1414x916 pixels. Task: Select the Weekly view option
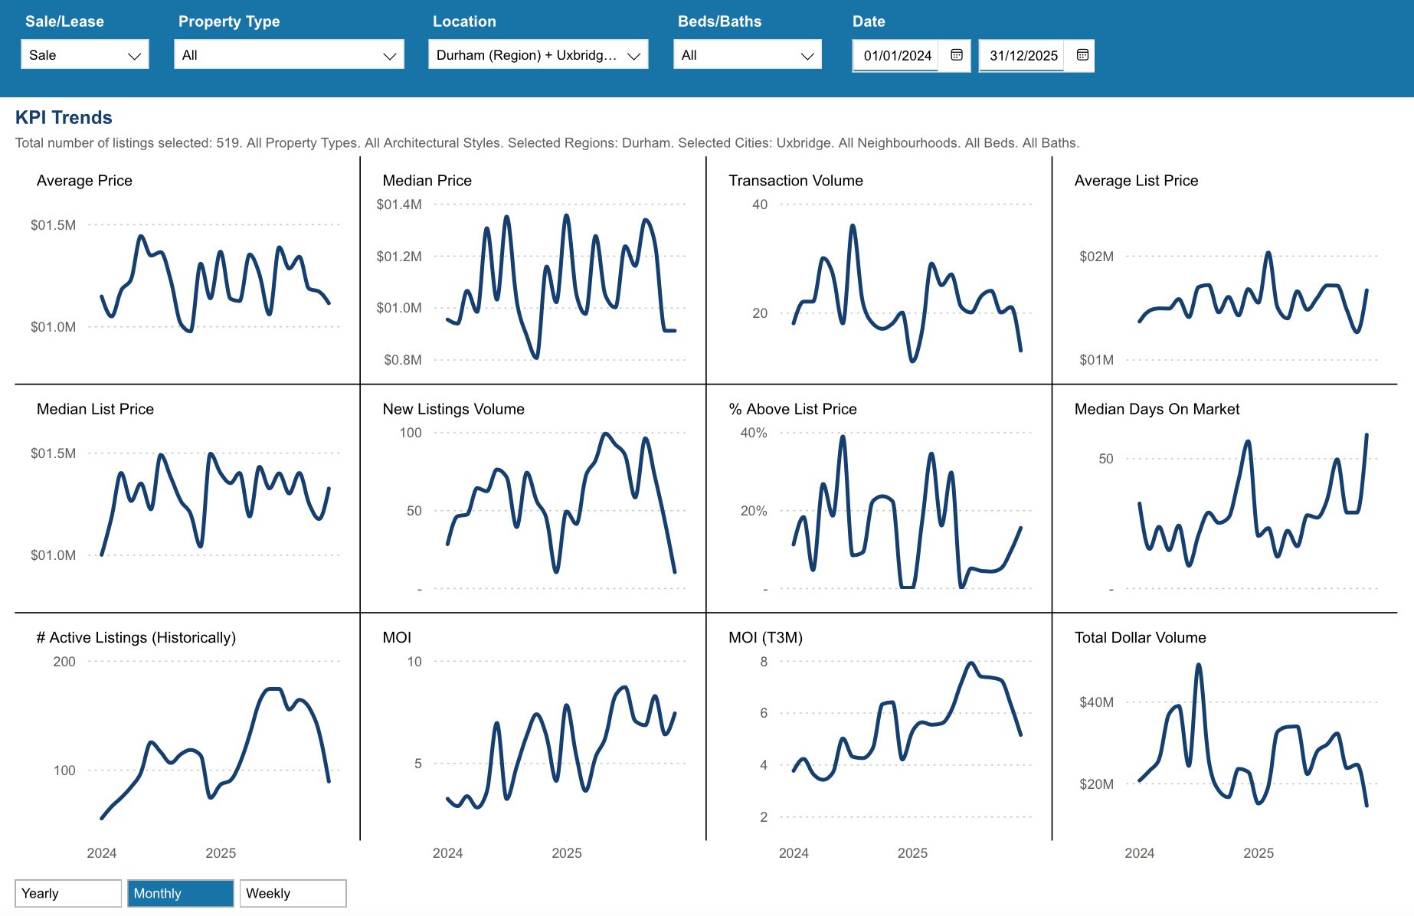tap(293, 893)
